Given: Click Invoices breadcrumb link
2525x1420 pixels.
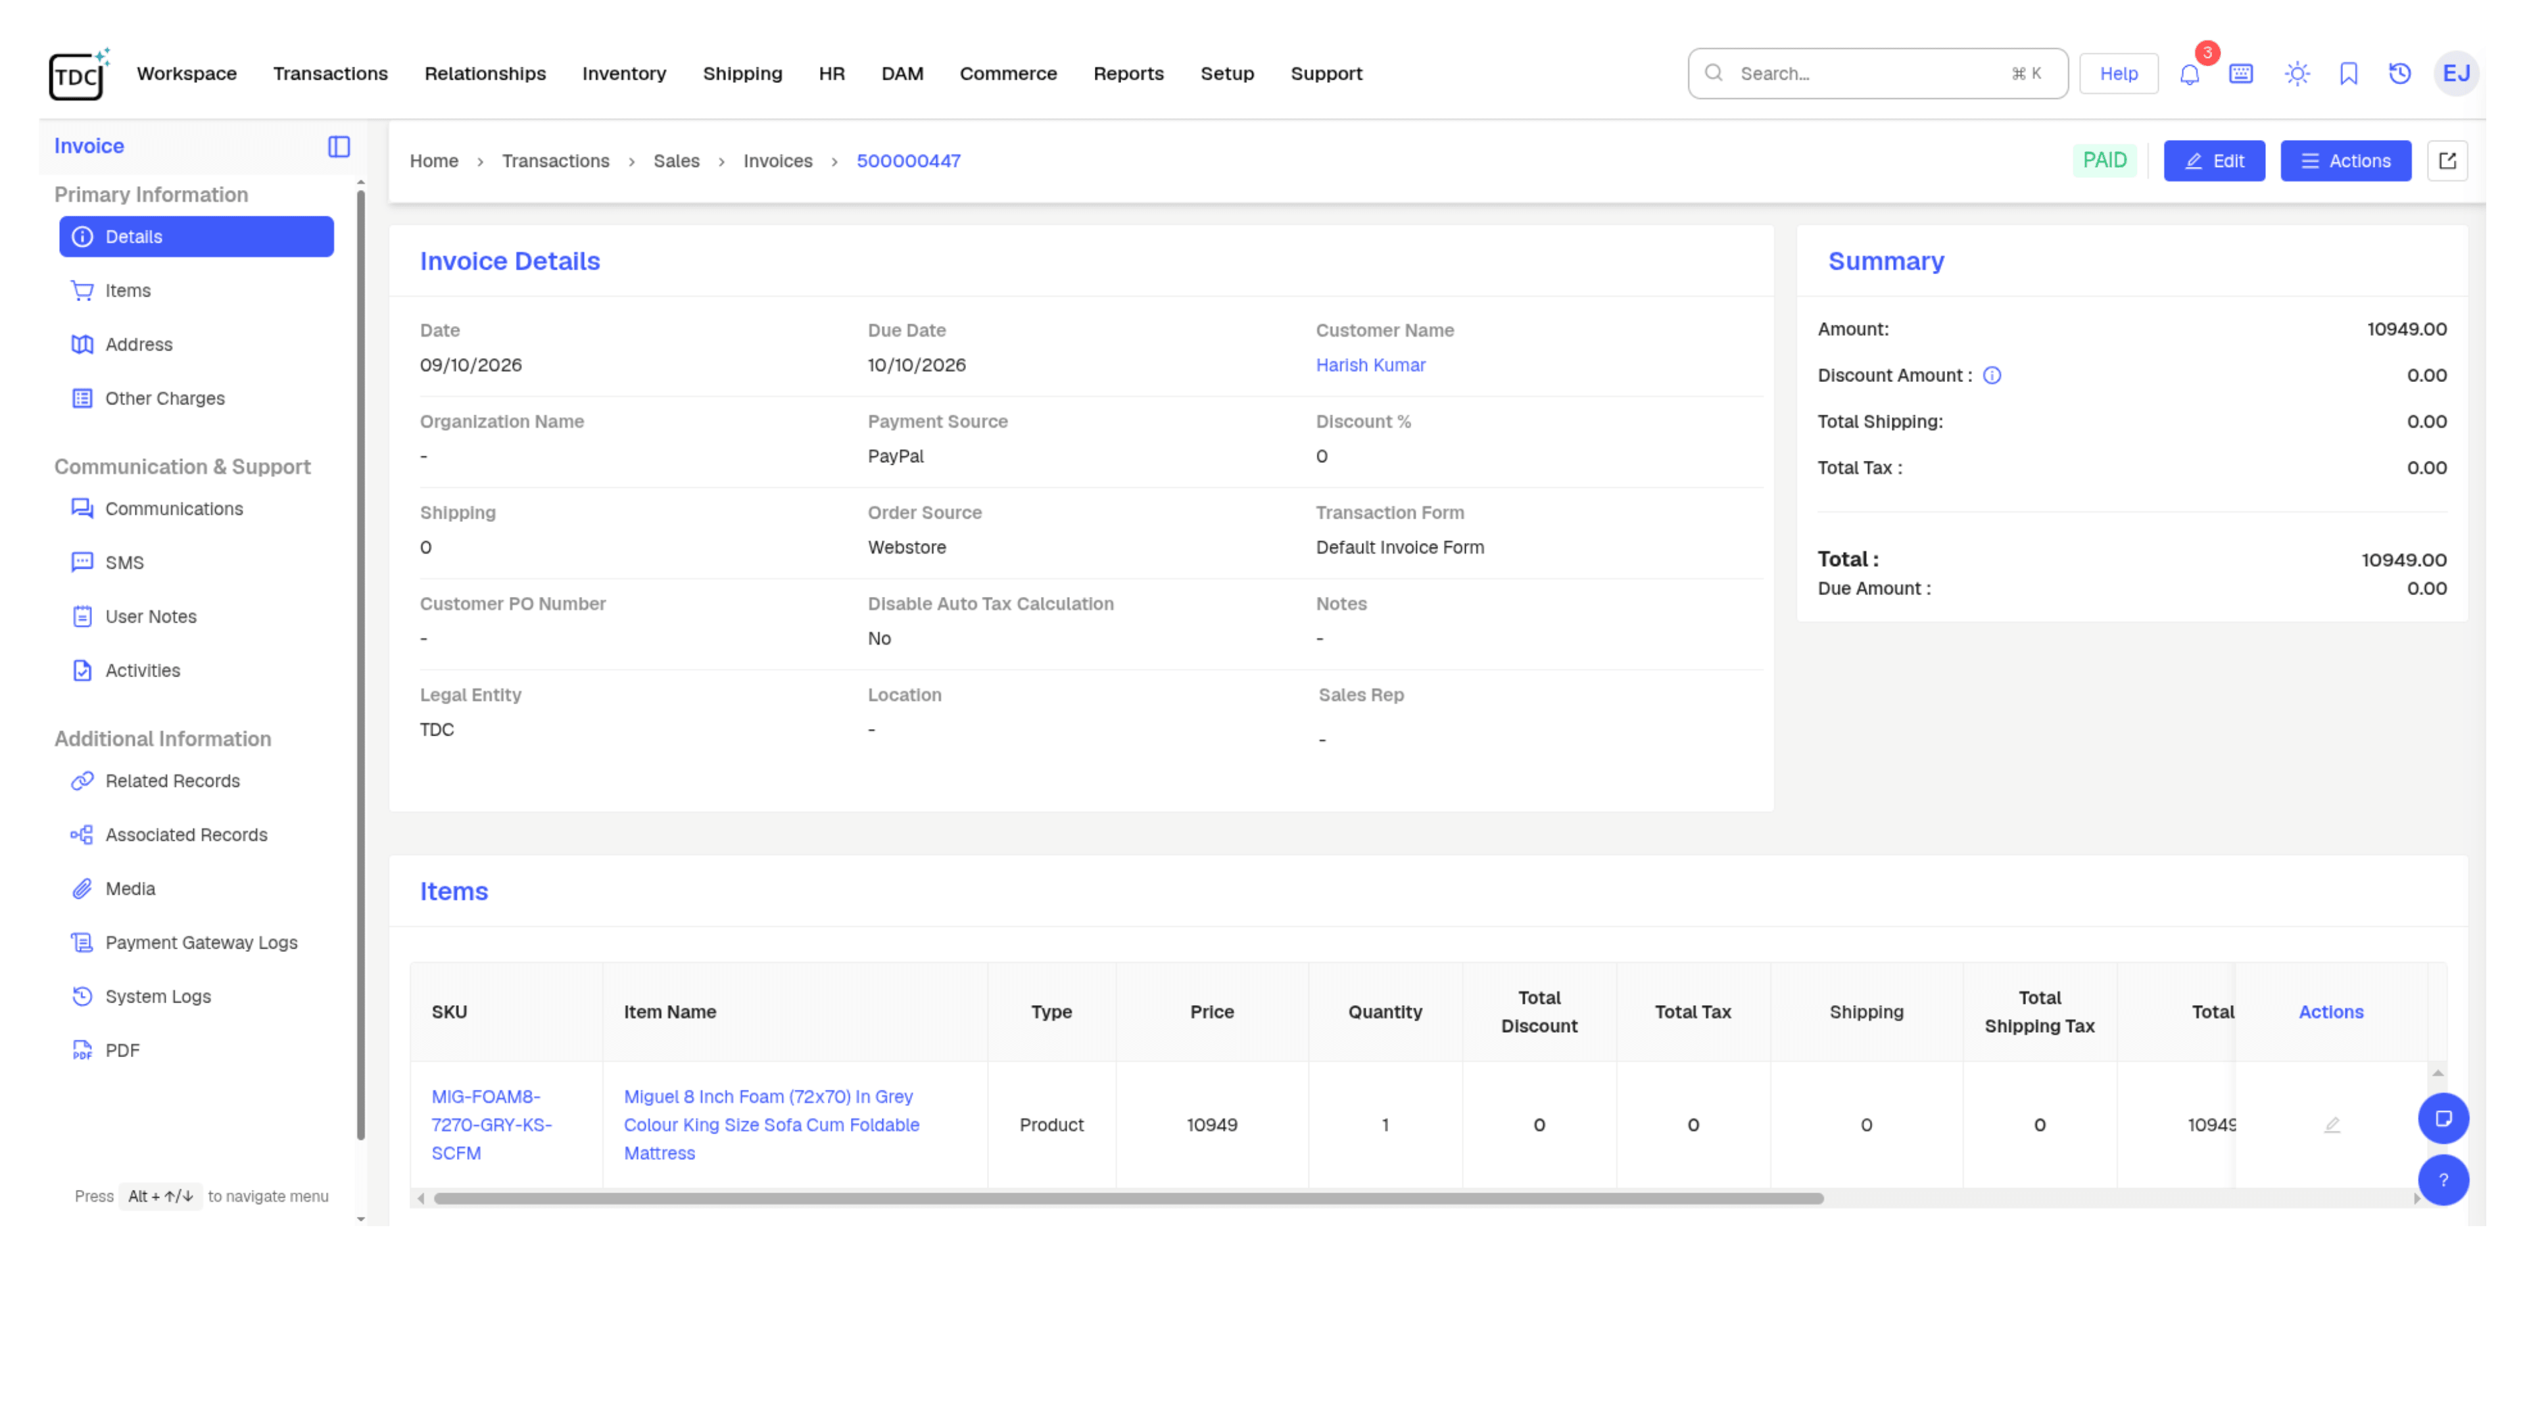Looking at the screenshot, I should tap(777, 160).
